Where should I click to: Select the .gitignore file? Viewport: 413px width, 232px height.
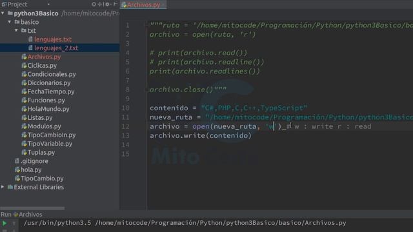(34, 160)
